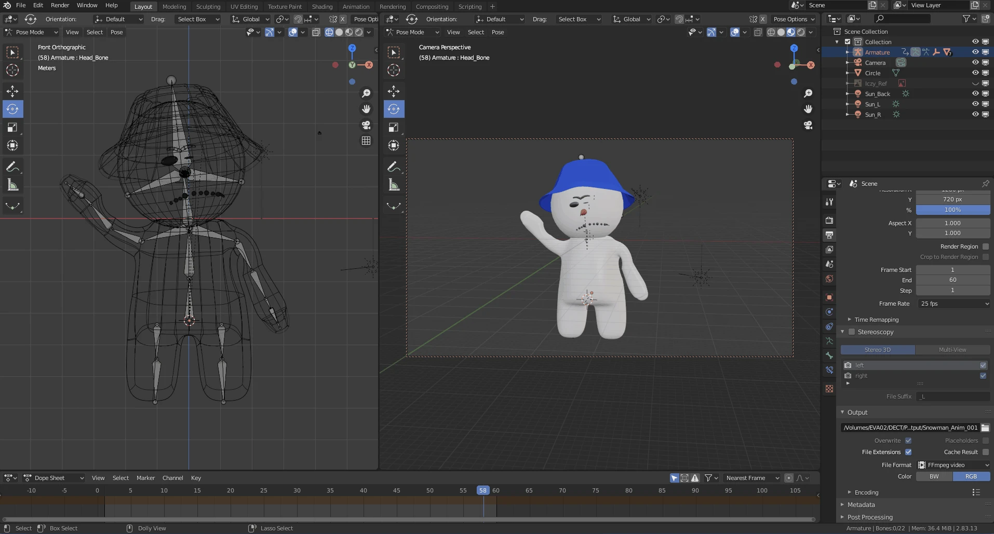994x534 pixels.
Task: Click zoom magnifier in left viewport
Action: coord(366,93)
